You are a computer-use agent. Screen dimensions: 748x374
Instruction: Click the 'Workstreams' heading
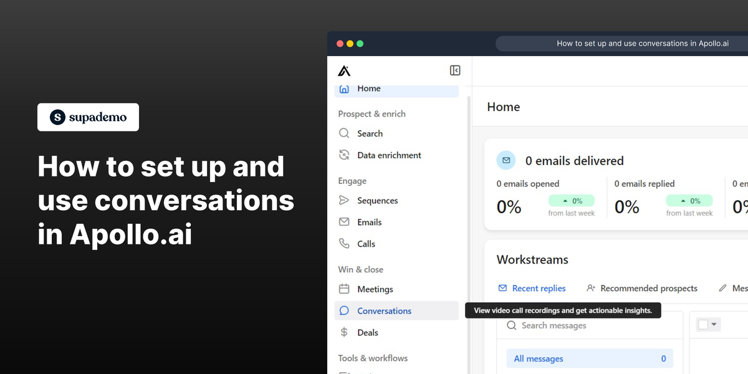[532, 259]
